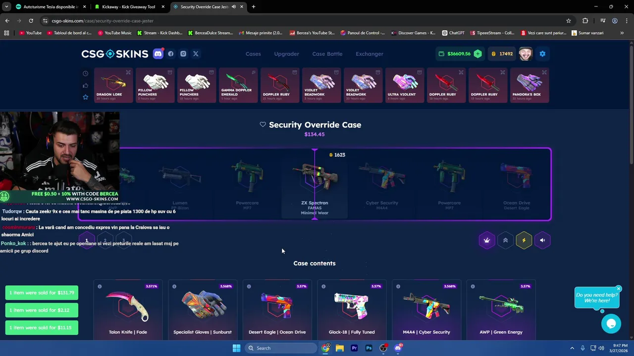Reload the page in Chrome
Image resolution: width=634 pixels, height=356 pixels.
click(x=31, y=21)
